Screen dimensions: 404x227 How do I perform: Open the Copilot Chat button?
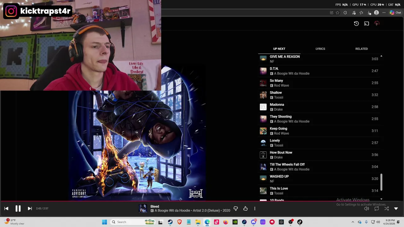click(x=395, y=13)
